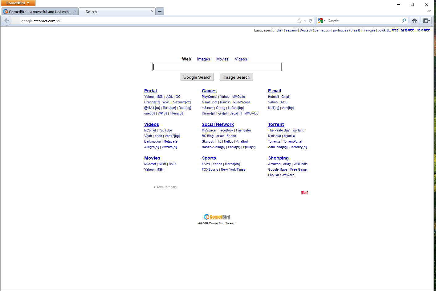
Task: Open The Pirate Bay link
Action: click(279, 130)
